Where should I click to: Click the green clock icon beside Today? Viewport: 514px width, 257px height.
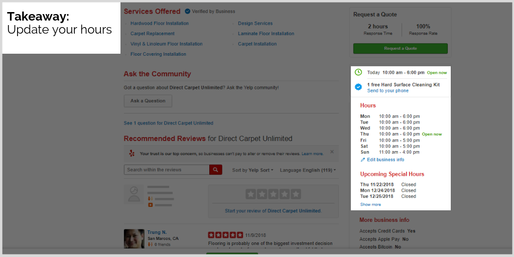click(x=358, y=72)
